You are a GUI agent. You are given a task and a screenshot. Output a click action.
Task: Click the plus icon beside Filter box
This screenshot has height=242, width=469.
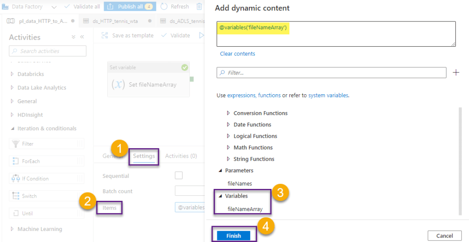456,73
